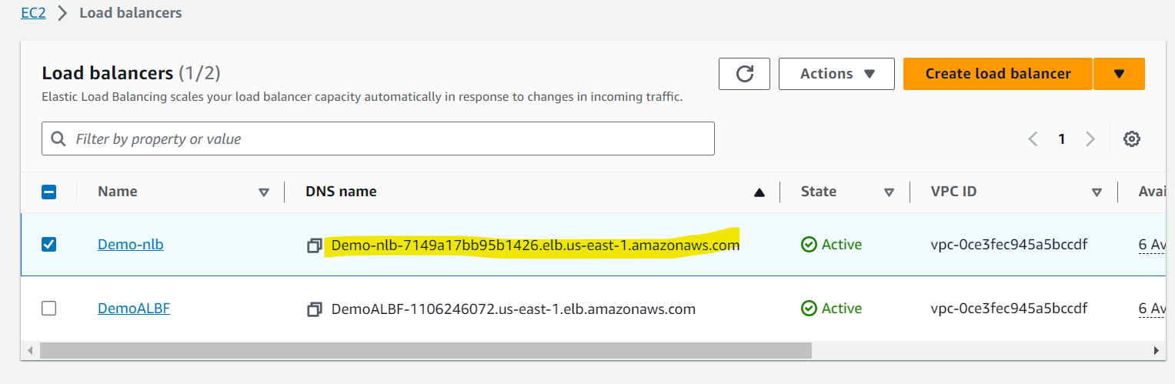Click the search magnifier icon
This screenshot has width=1175, height=384.
coord(58,139)
